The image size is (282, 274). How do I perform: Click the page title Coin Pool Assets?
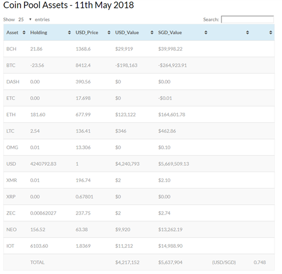69,5
